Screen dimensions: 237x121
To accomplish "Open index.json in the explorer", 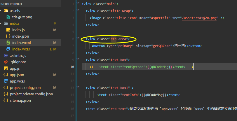I will (20, 36).
